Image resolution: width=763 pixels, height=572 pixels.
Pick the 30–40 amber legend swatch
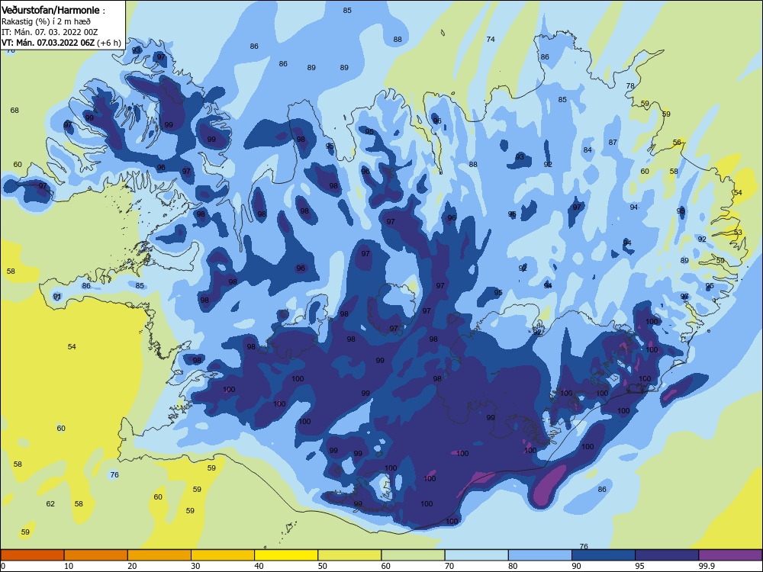[x=223, y=555]
